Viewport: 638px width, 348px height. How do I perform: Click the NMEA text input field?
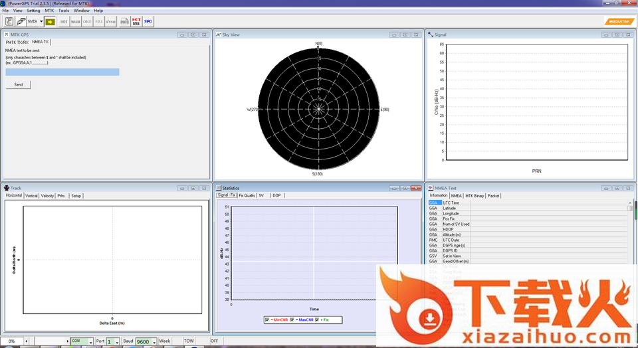(62, 72)
